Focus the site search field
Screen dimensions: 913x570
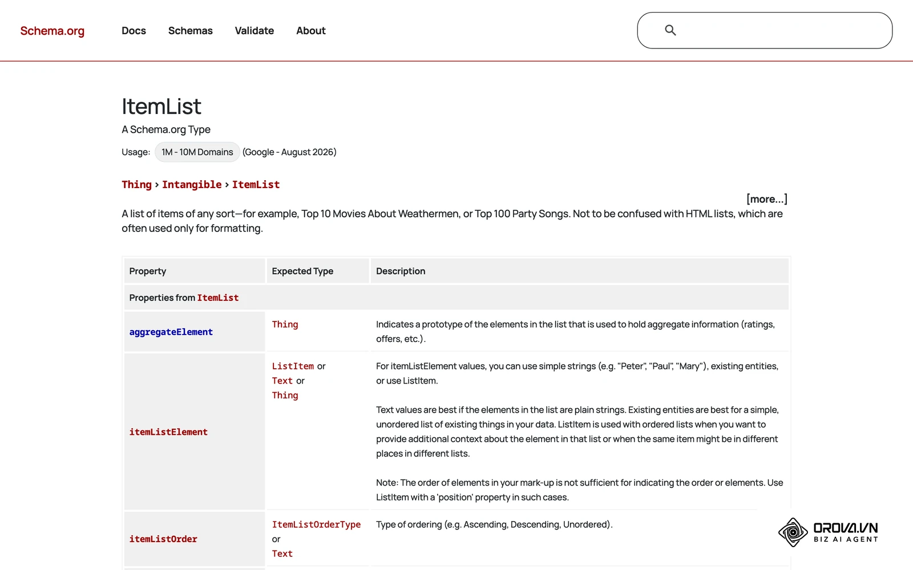[x=765, y=30]
